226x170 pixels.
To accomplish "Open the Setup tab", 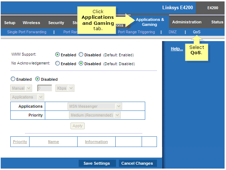I will coord(10,23).
